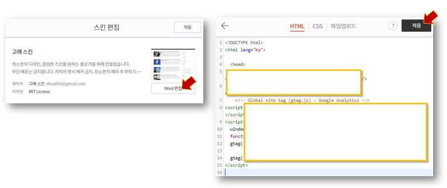447x188 pixels.
Task: Place cursor on empty line 16
Action: click(x=328, y=172)
